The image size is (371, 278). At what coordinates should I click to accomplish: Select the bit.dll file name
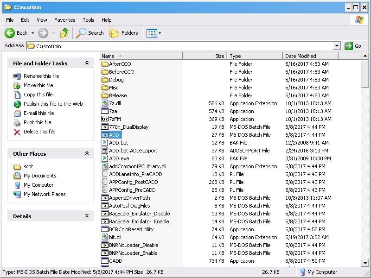(x=115, y=237)
